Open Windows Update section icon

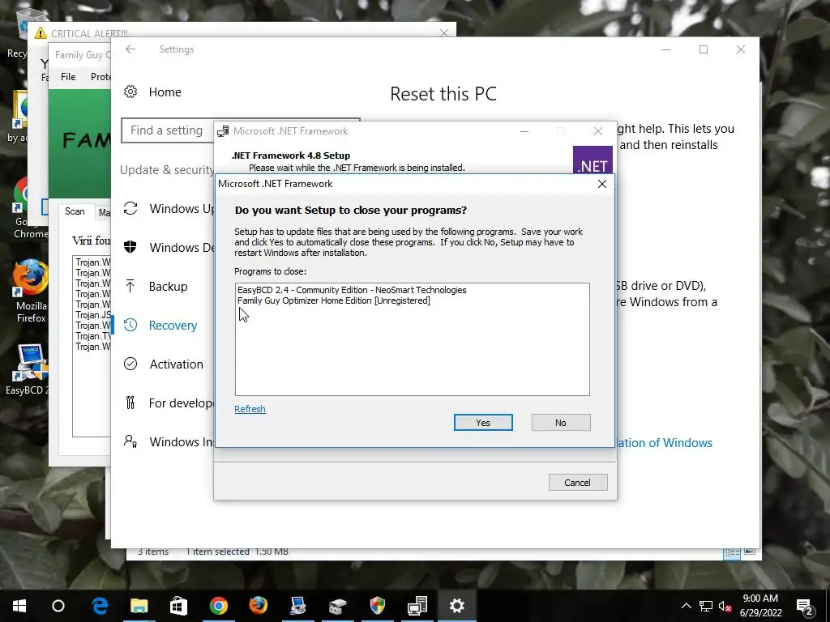pyautogui.click(x=130, y=208)
